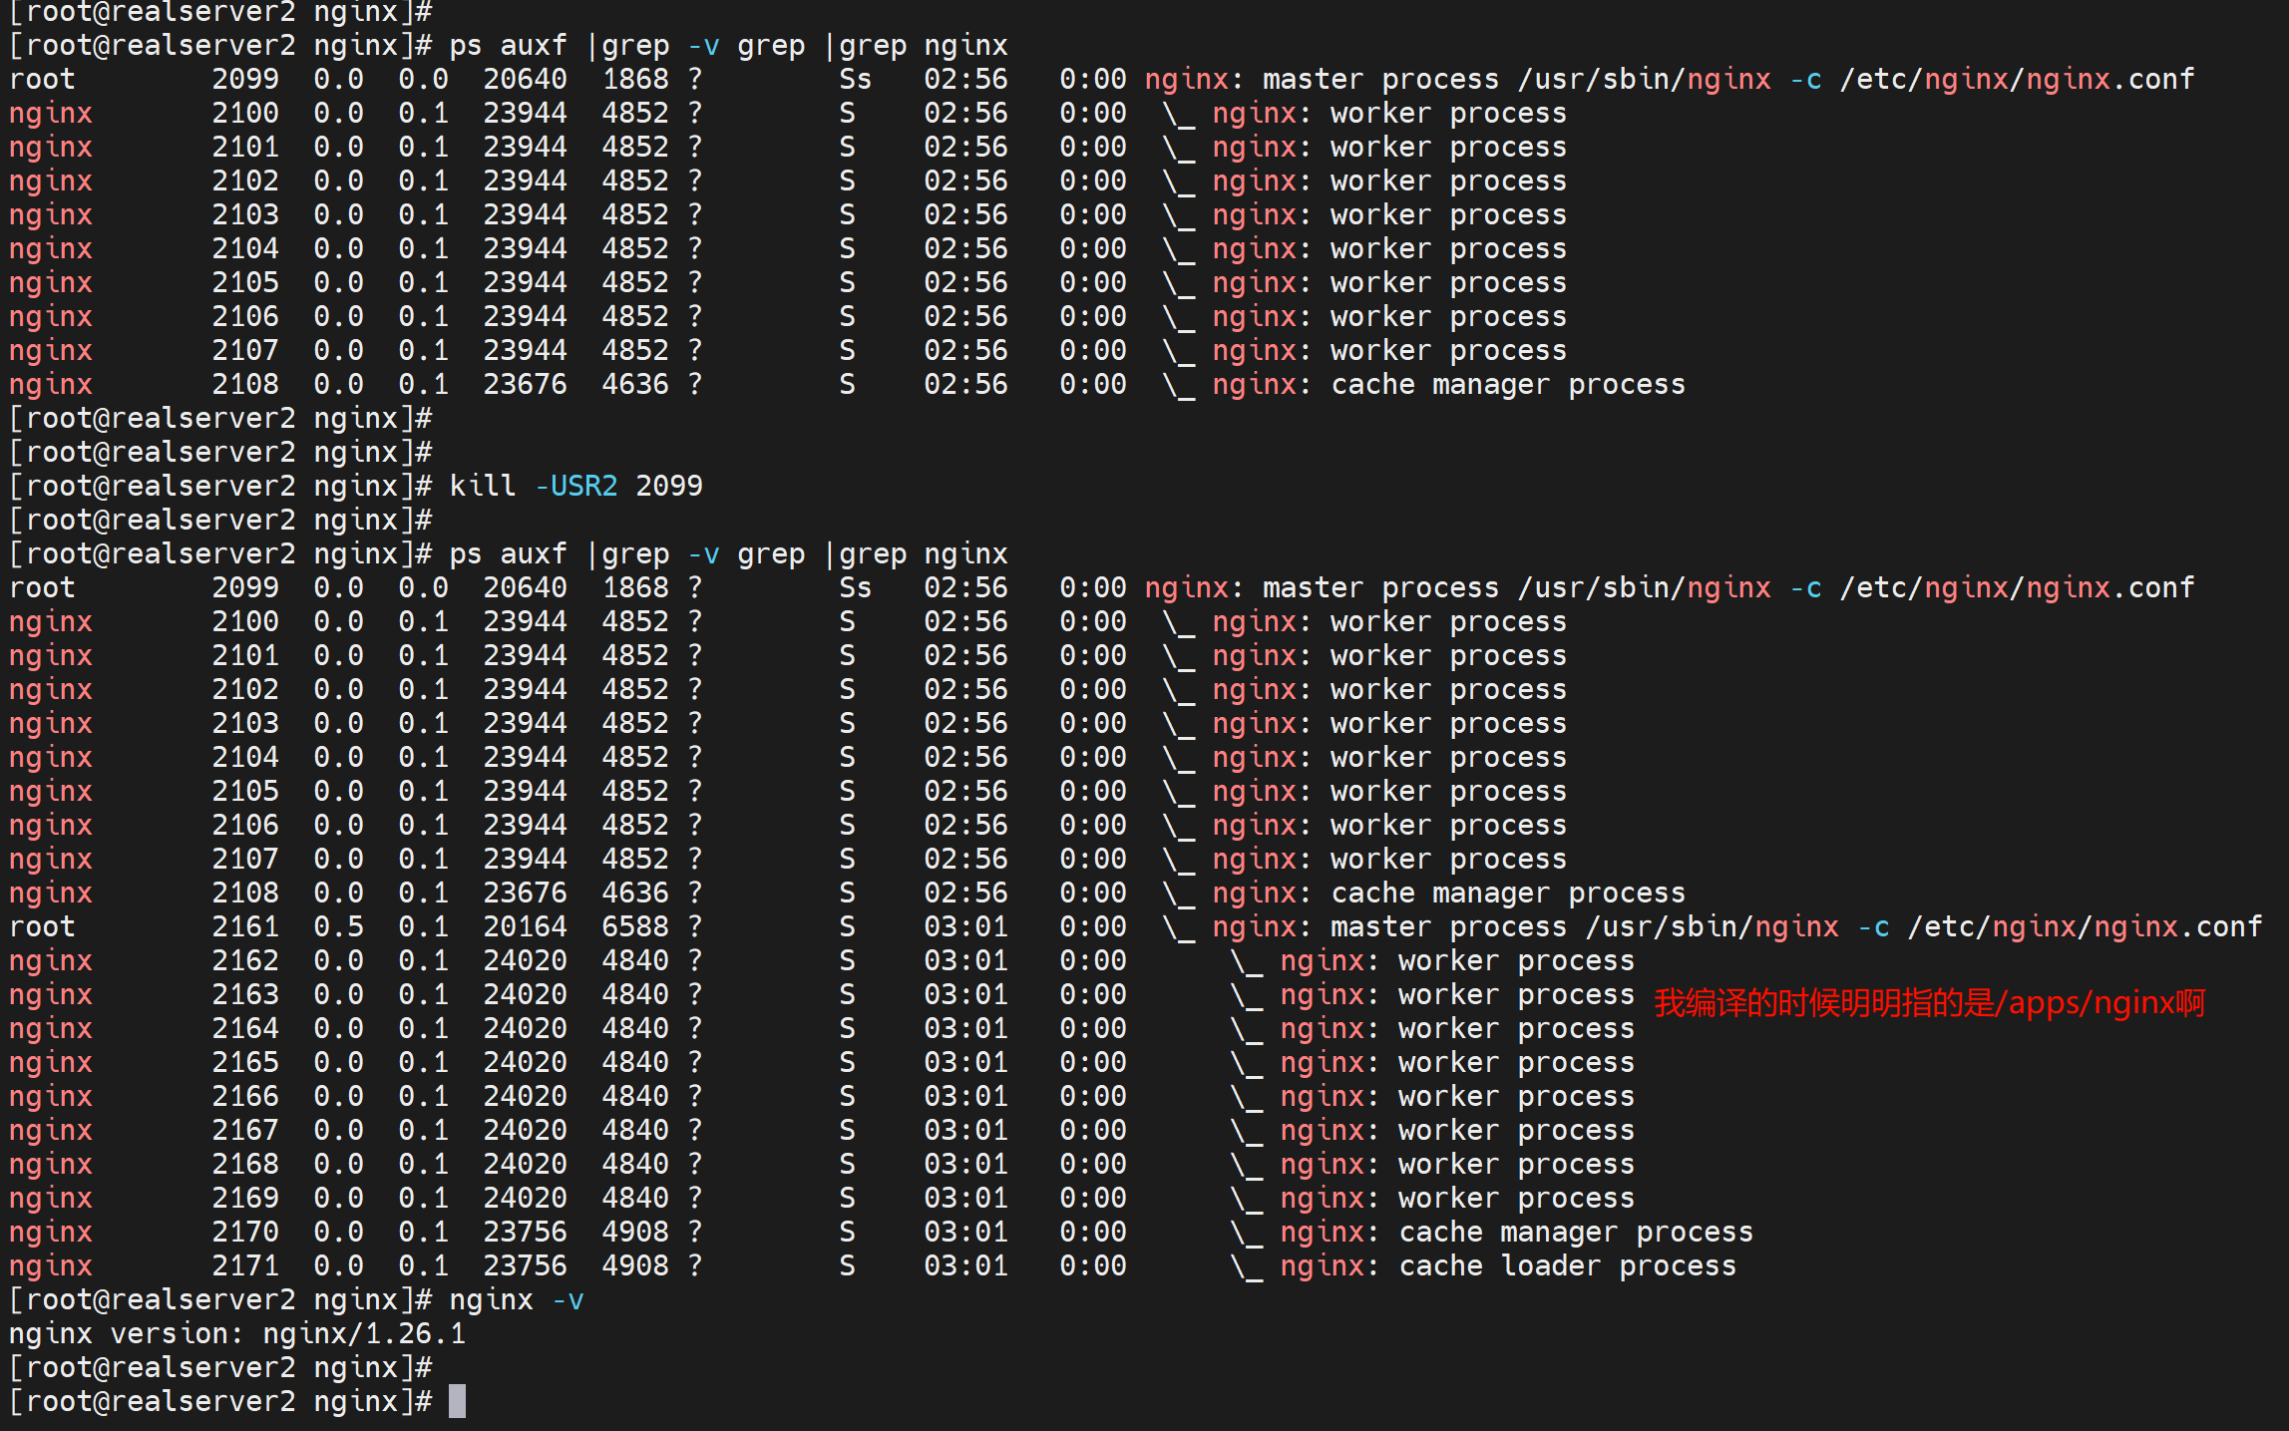This screenshot has width=2289, height=1431.
Task: Click PID 2162 worker process row
Action: coord(245,960)
